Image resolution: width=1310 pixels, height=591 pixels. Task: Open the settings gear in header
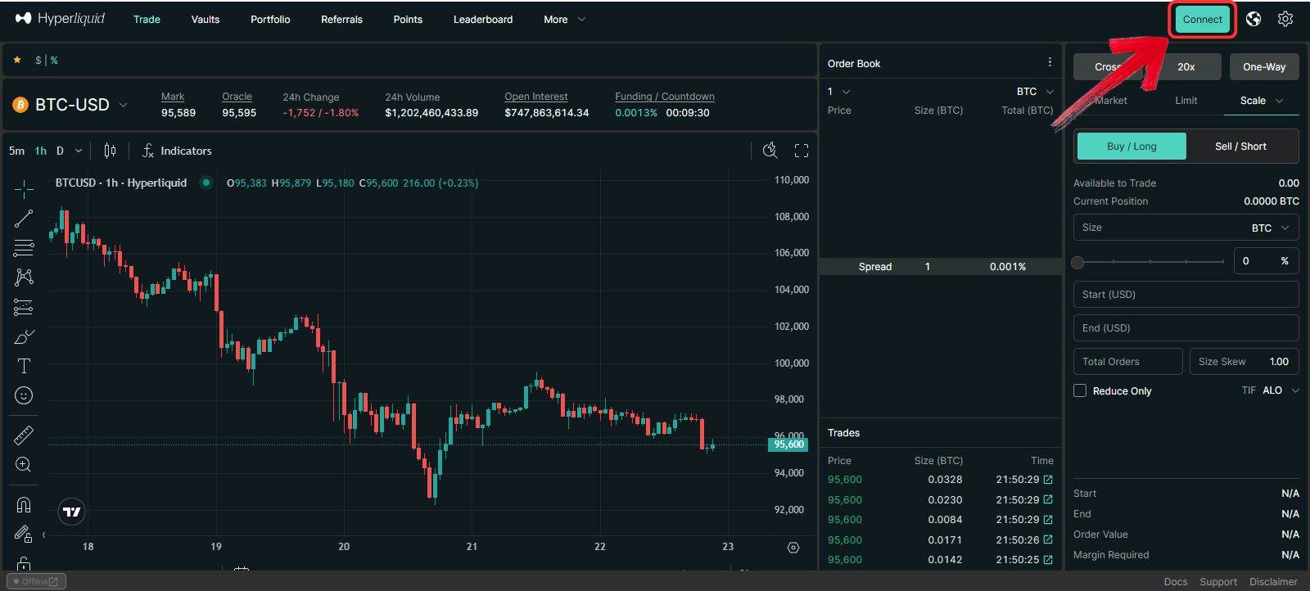[x=1285, y=19]
